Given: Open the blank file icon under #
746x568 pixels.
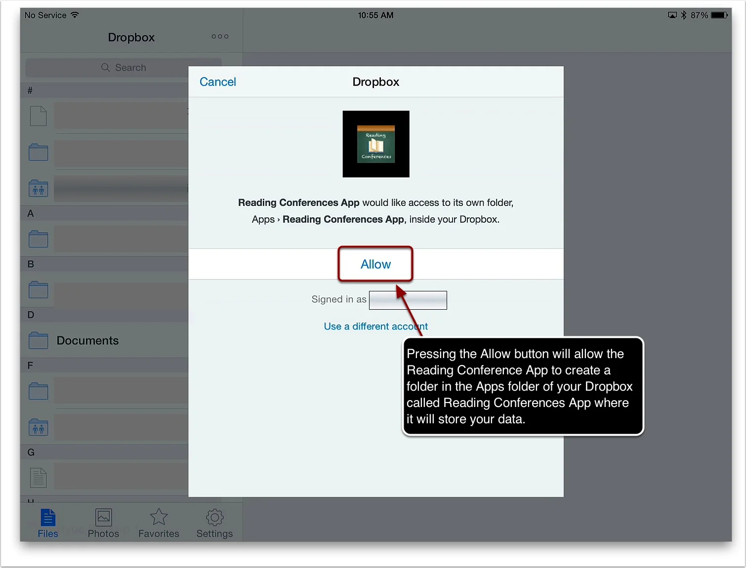Looking at the screenshot, I should click(38, 116).
